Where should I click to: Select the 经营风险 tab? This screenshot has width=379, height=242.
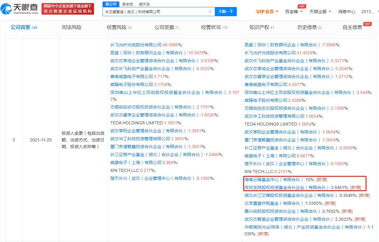click(x=119, y=27)
